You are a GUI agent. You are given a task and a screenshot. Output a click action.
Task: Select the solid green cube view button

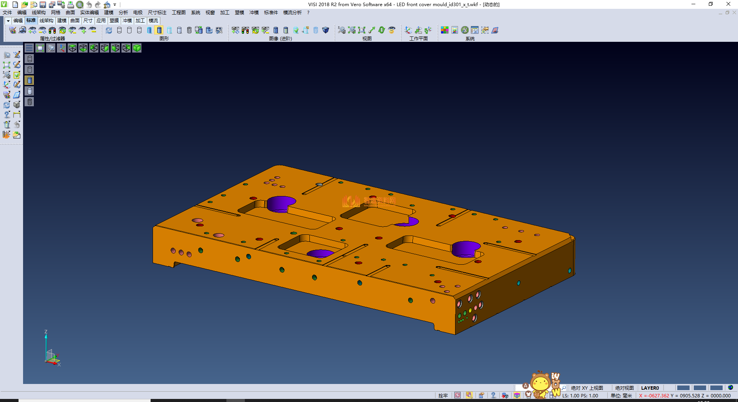click(137, 48)
